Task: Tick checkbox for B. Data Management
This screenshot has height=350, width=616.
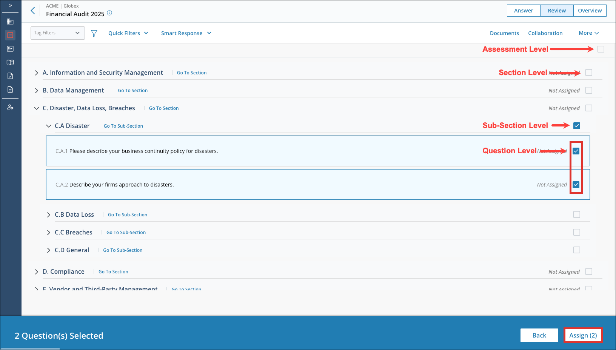Action: 589,90
